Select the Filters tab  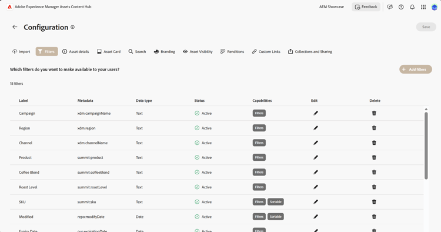point(46,52)
